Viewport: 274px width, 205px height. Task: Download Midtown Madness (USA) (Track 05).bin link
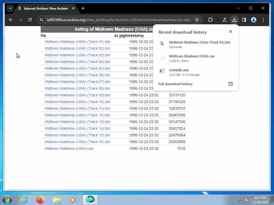pos(77,68)
